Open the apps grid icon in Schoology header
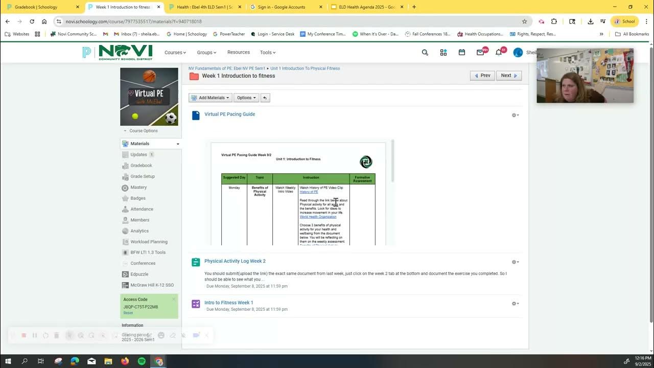654x368 pixels. [443, 52]
